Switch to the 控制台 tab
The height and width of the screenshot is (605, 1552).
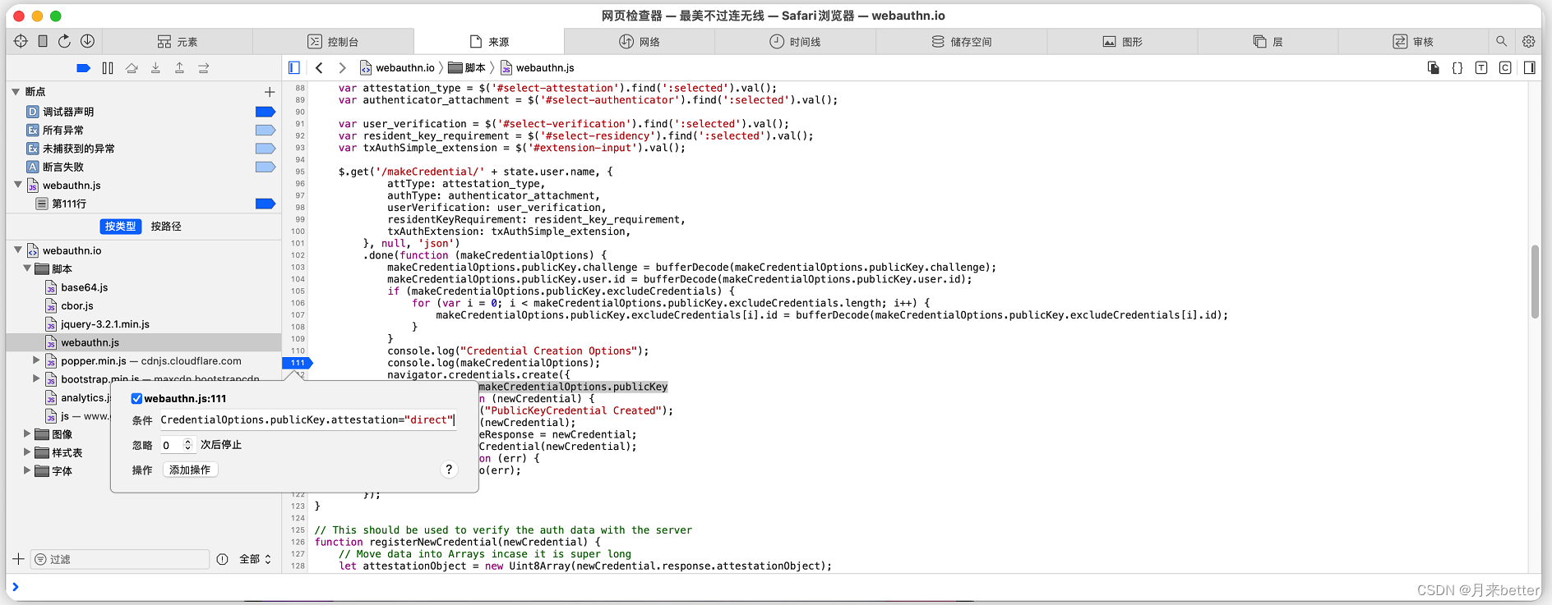(x=333, y=42)
